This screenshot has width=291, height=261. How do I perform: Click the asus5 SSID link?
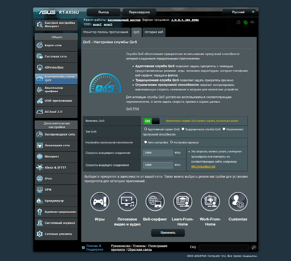(108, 24)
